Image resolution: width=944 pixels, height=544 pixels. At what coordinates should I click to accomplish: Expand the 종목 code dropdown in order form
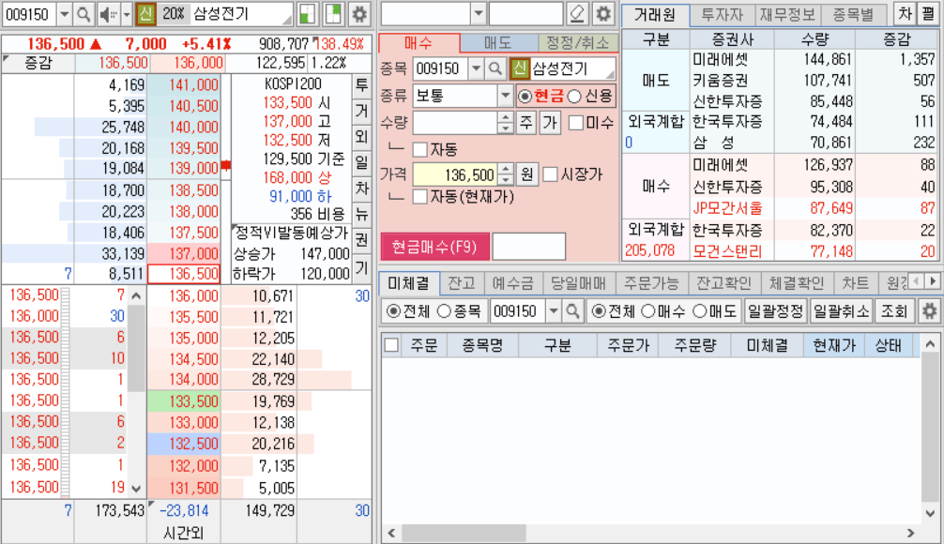(476, 68)
